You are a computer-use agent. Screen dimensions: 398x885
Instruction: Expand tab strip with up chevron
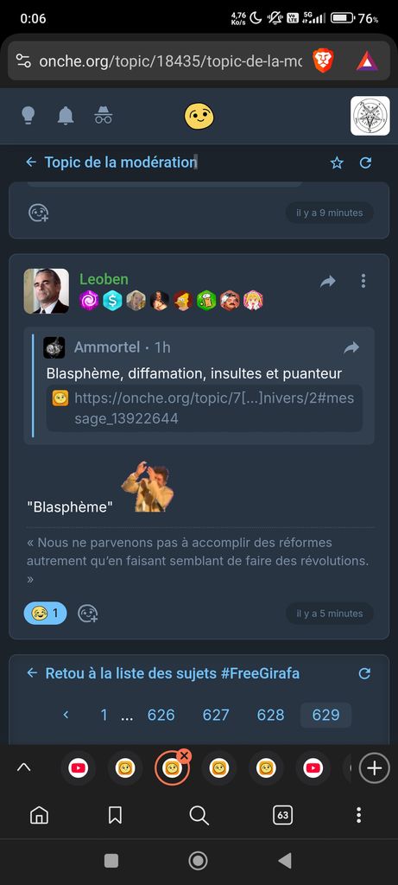click(x=23, y=767)
